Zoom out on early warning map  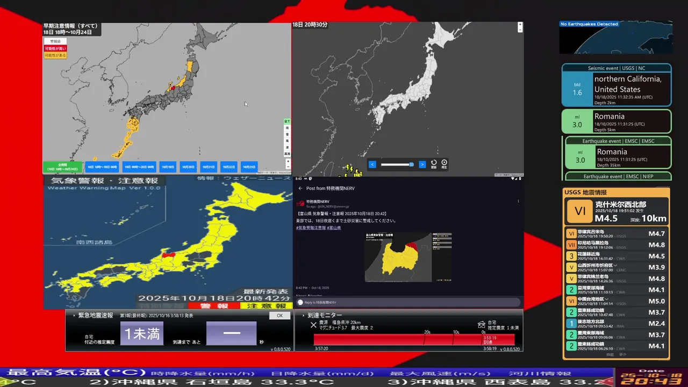coord(288,167)
